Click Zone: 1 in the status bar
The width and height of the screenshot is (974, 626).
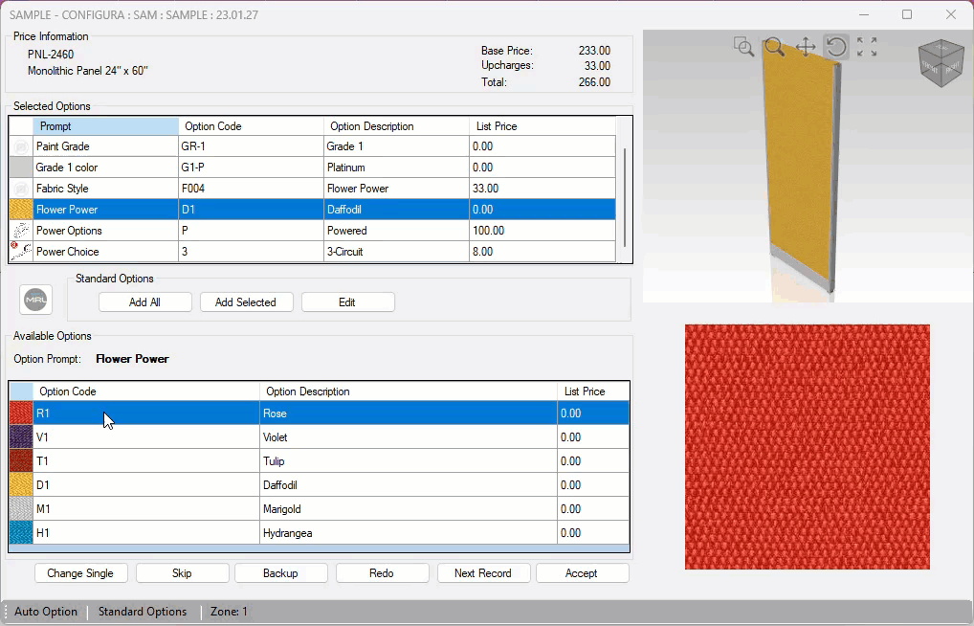[x=229, y=612]
